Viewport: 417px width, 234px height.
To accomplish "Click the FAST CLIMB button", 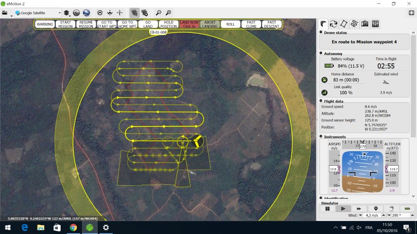I will click(251, 24).
